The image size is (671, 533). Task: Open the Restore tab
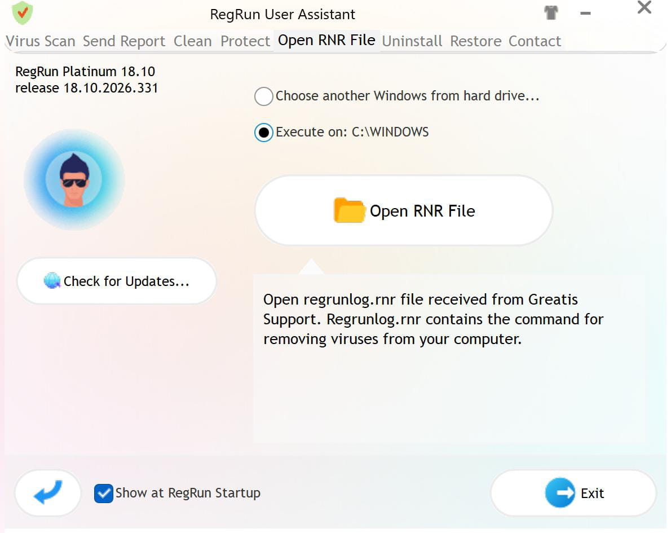[475, 41]
